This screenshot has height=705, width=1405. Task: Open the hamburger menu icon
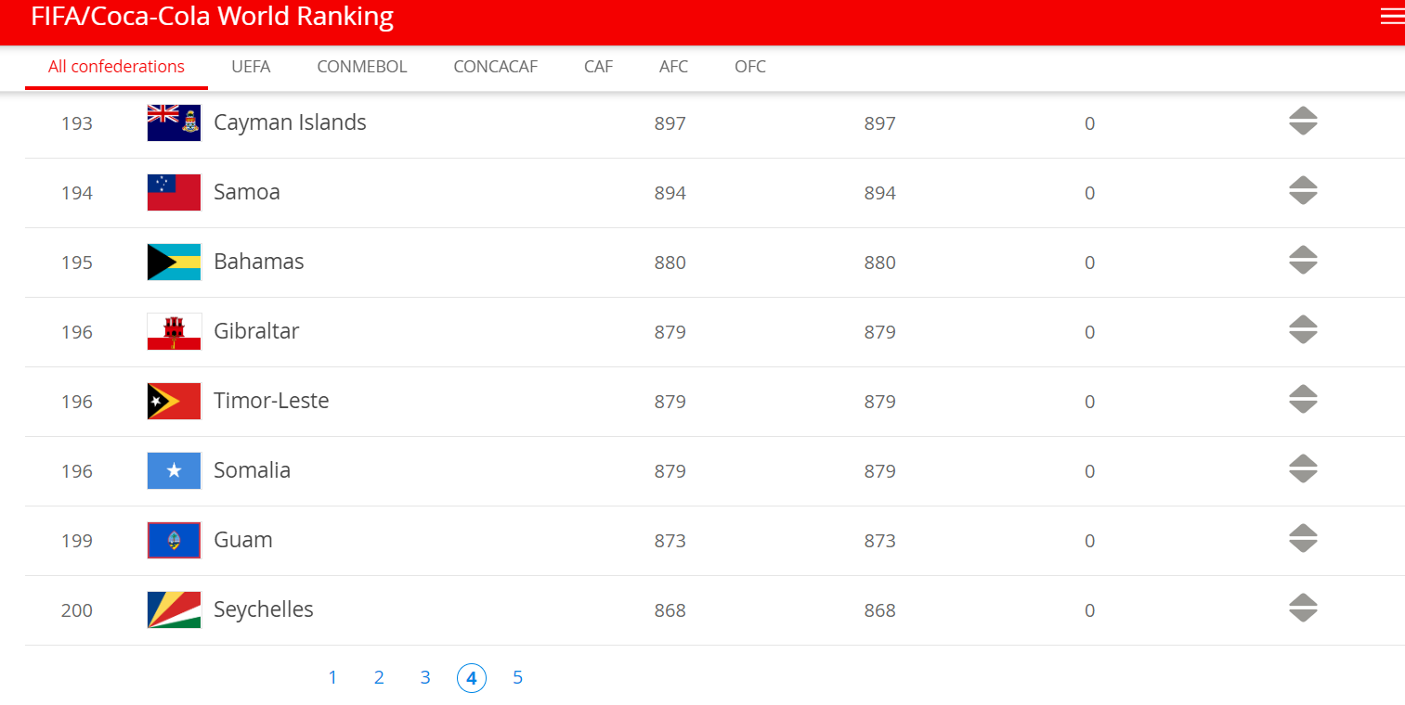click(x=1392, y=17)
